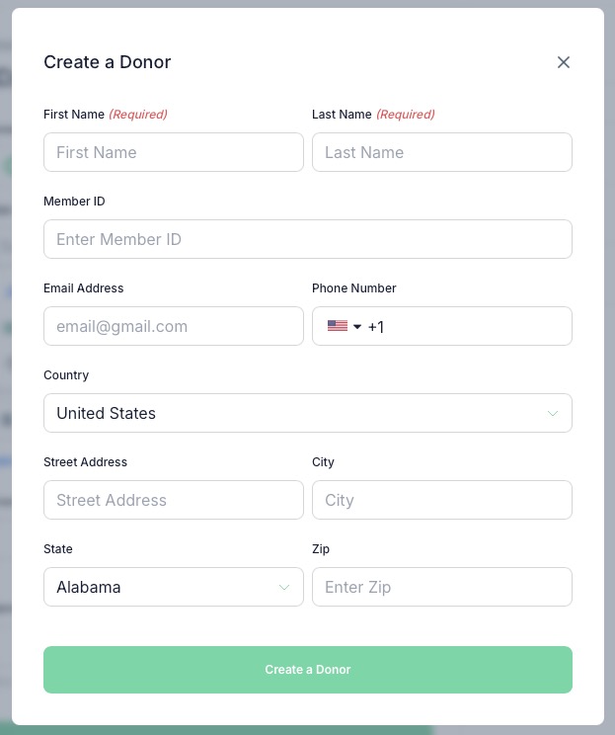Click the Member ID label

pos(74,202)
